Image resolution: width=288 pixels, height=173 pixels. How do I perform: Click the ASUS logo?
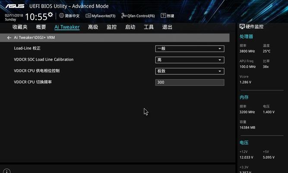coord(15,6)
